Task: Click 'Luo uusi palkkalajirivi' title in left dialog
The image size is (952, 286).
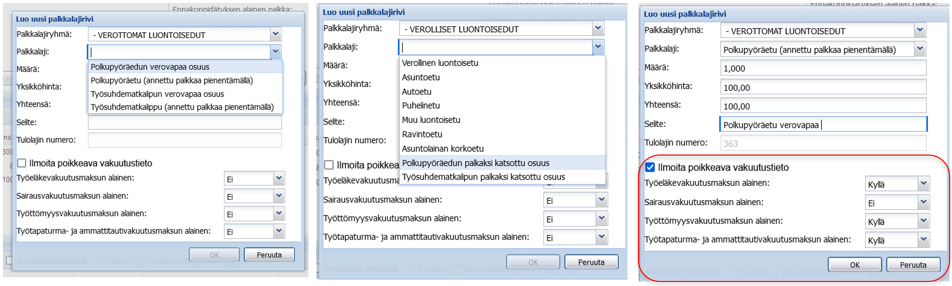Action: point(54,19)
